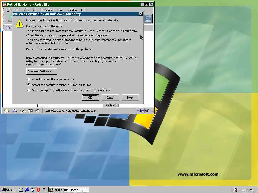
Task: Open the Go menu
Action: (x=35, y=10)
